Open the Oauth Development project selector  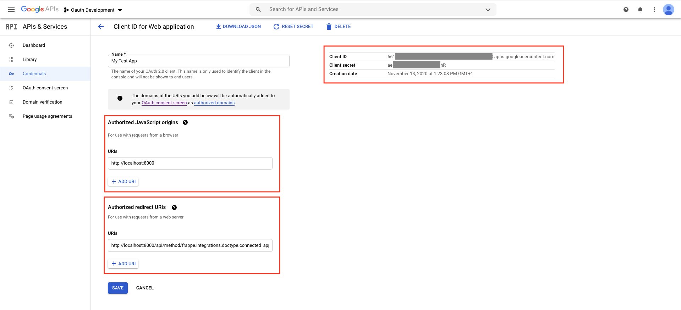click(x=93, y=10)
